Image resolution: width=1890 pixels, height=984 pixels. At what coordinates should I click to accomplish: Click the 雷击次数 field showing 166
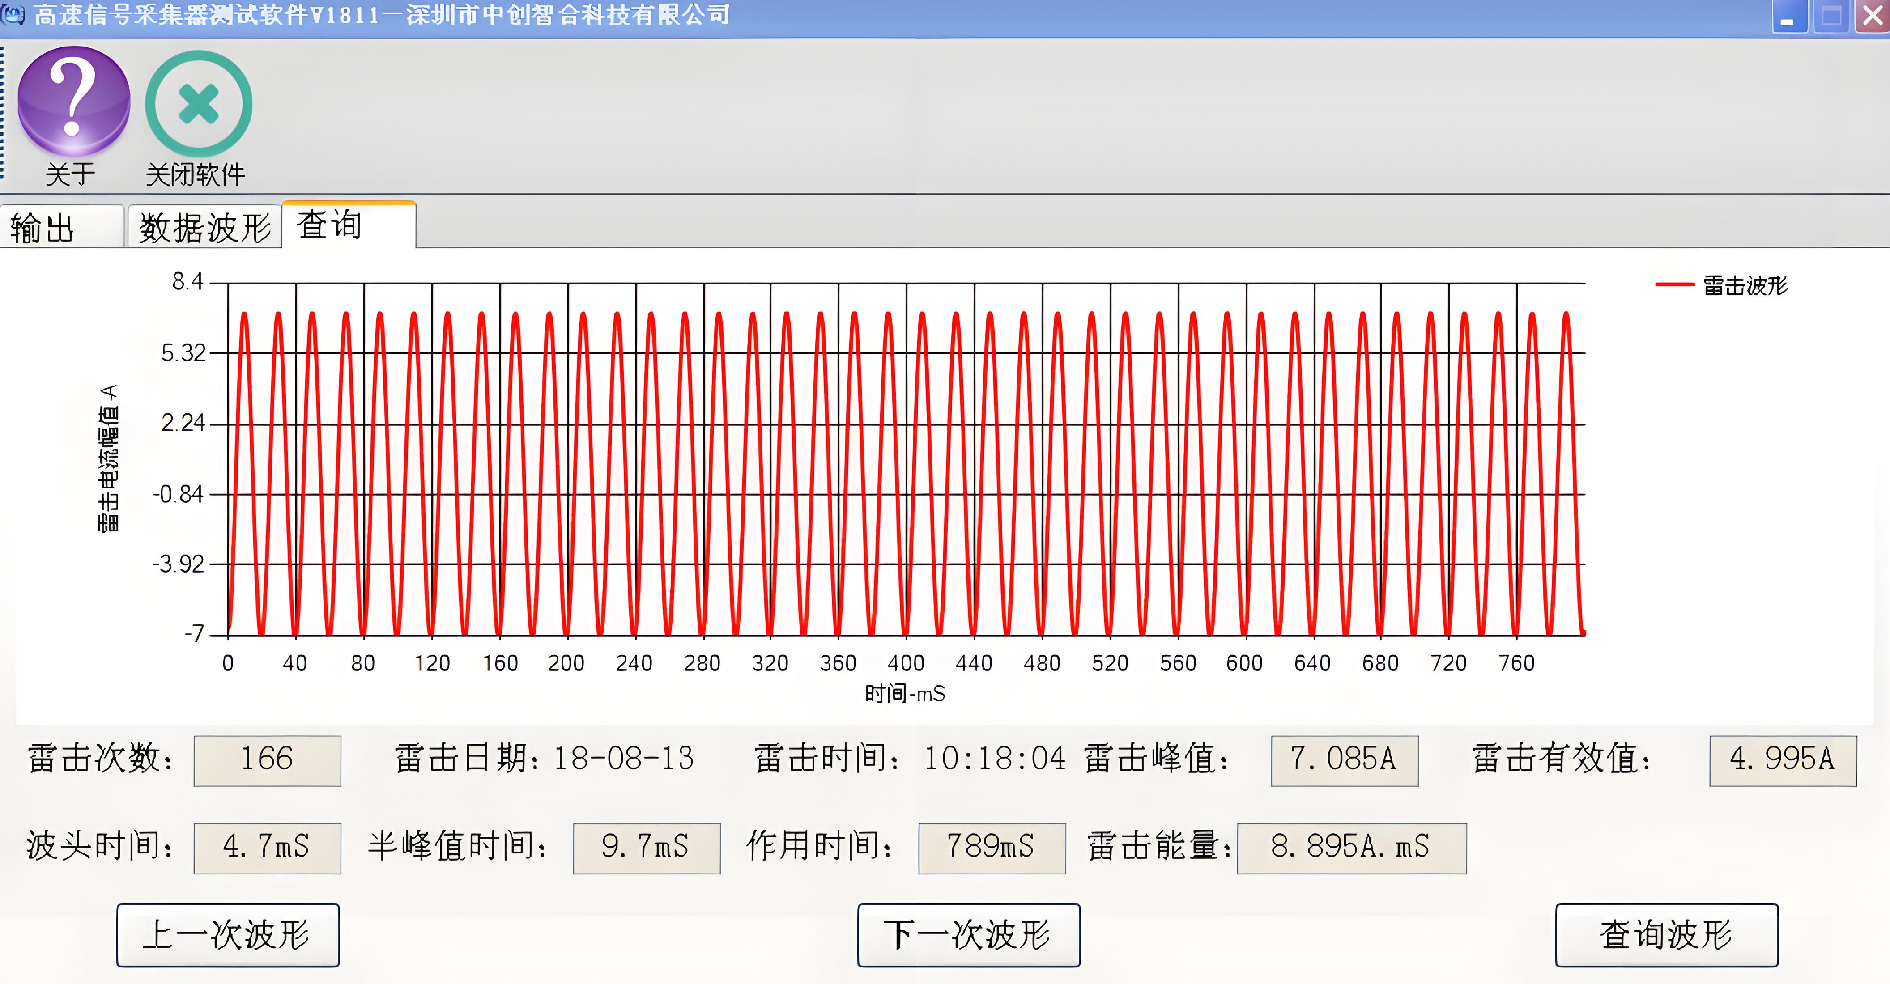point(267,760)
